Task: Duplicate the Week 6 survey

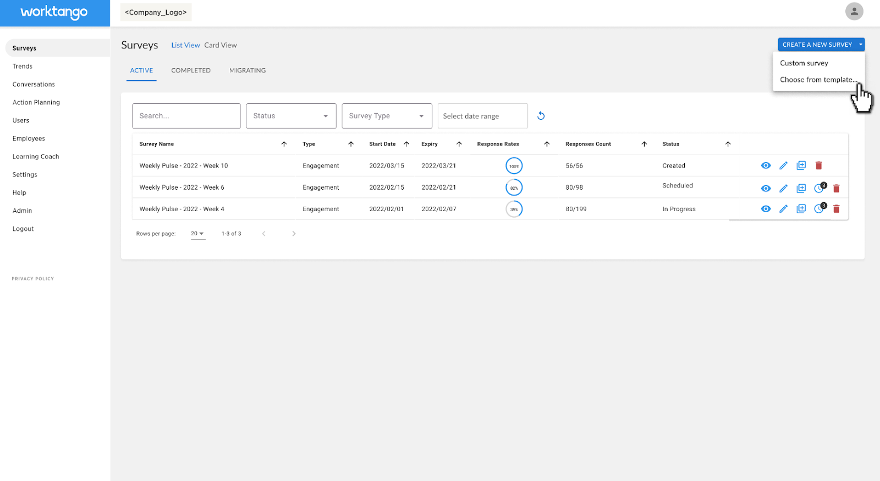Action: (801, 189)
